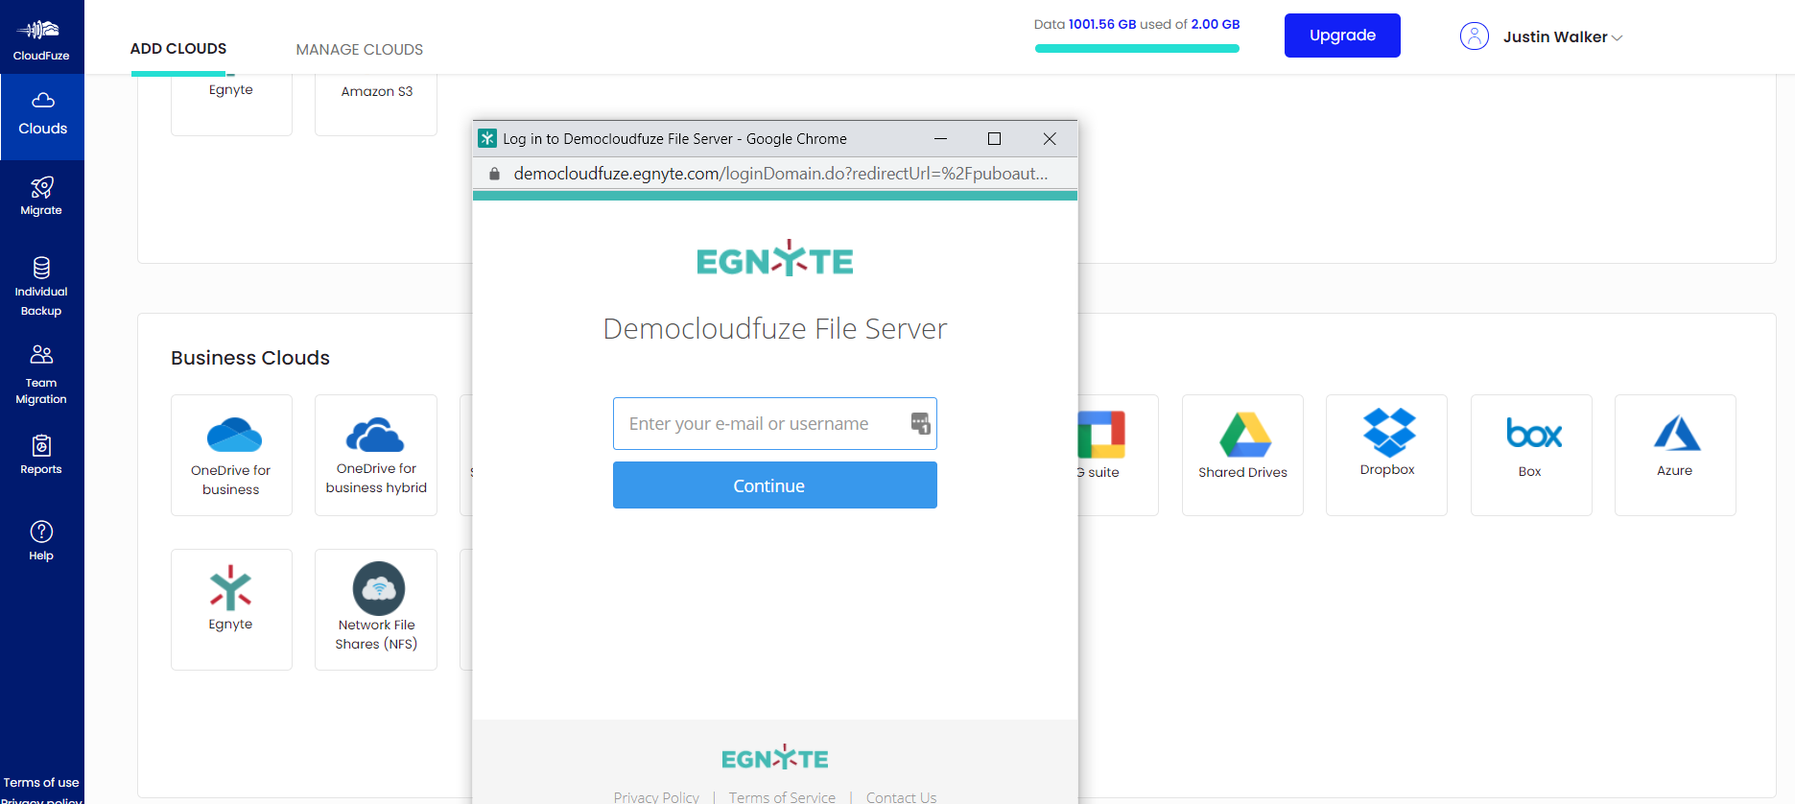Select the Dropbox cloud card
Image resolution: width=1795 pixels, height=804 pixels.
[x=1387, y=456]
